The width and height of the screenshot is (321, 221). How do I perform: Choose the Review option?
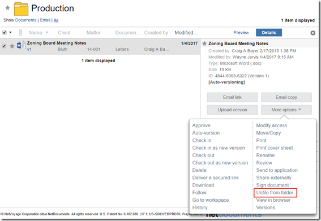264,163
